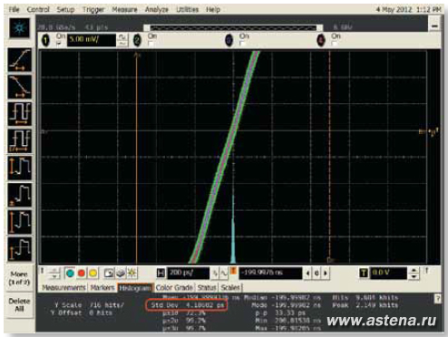Click the channel 1 yellow number icon
448x337 pixels.
tap(45, 40)
